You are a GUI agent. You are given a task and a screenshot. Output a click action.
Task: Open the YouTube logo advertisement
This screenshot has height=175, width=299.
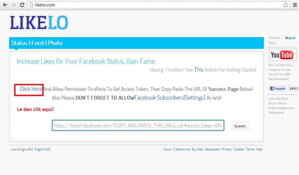click(x=283, y=55)
